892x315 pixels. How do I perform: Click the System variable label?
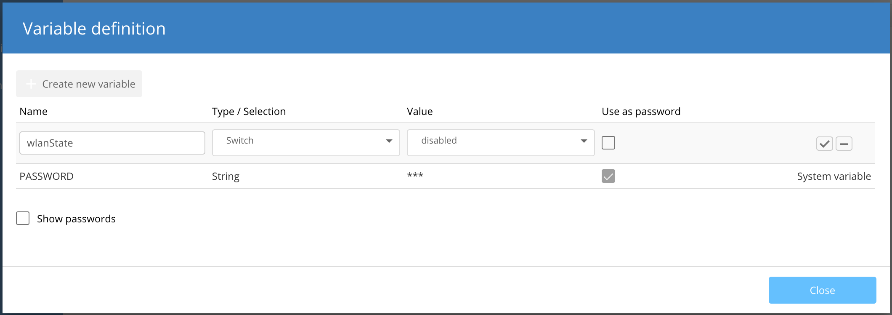[x=834, y=176]
